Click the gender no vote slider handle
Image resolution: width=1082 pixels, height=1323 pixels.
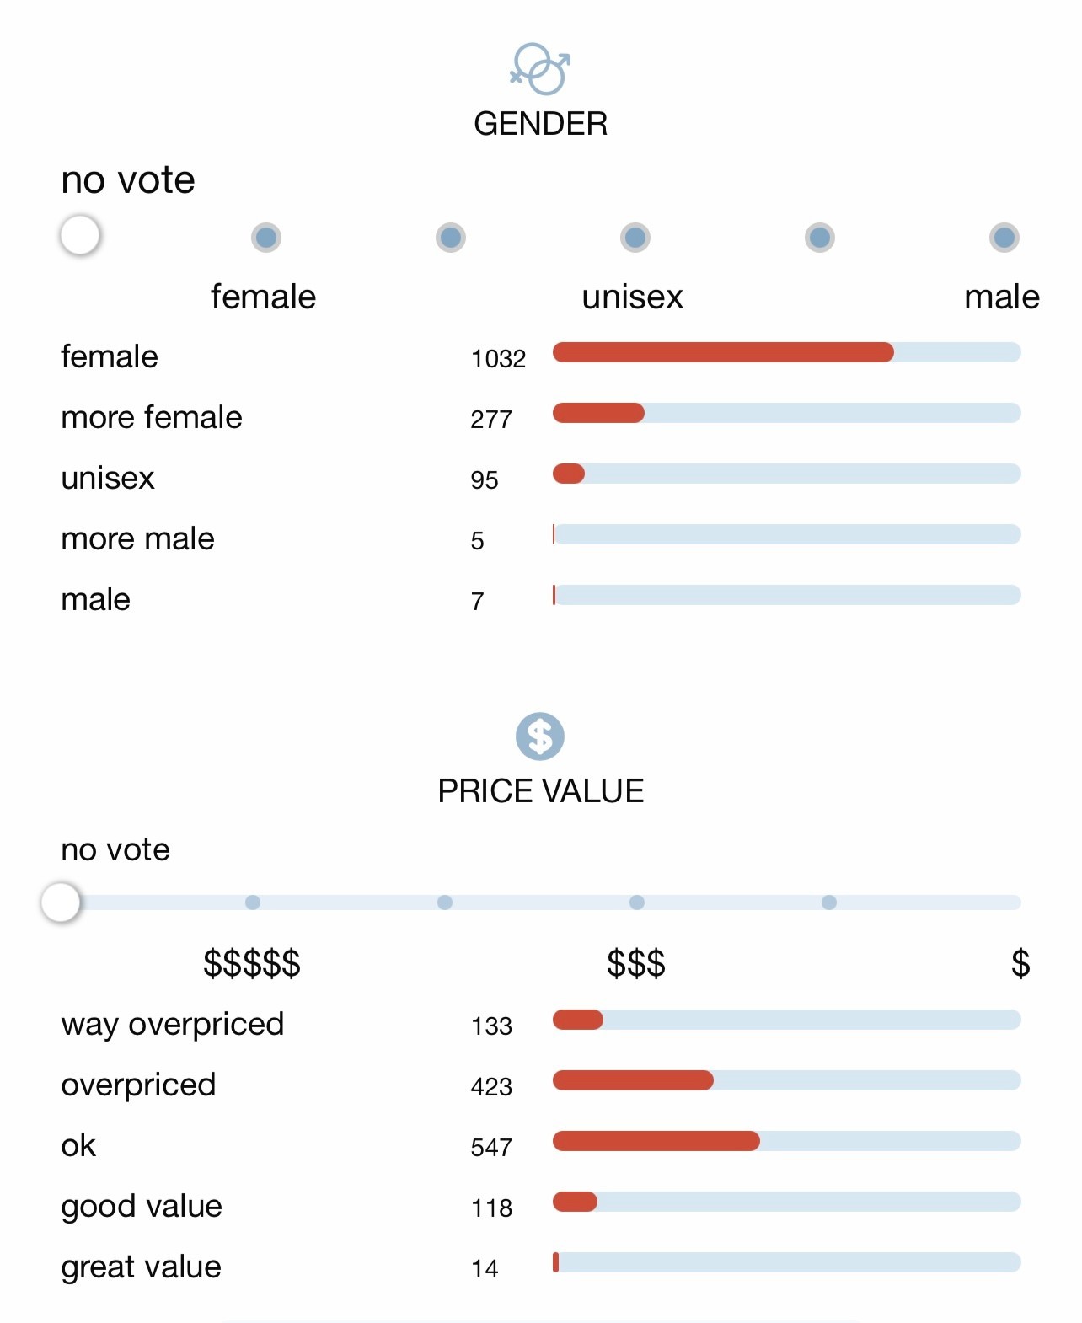(x=80, y=235)
